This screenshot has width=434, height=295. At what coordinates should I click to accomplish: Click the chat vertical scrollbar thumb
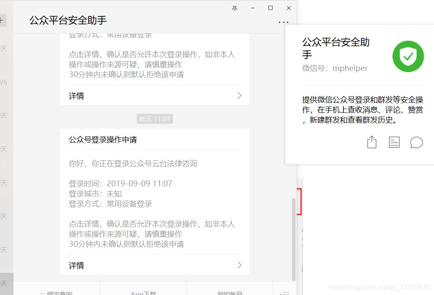point(294,239)
